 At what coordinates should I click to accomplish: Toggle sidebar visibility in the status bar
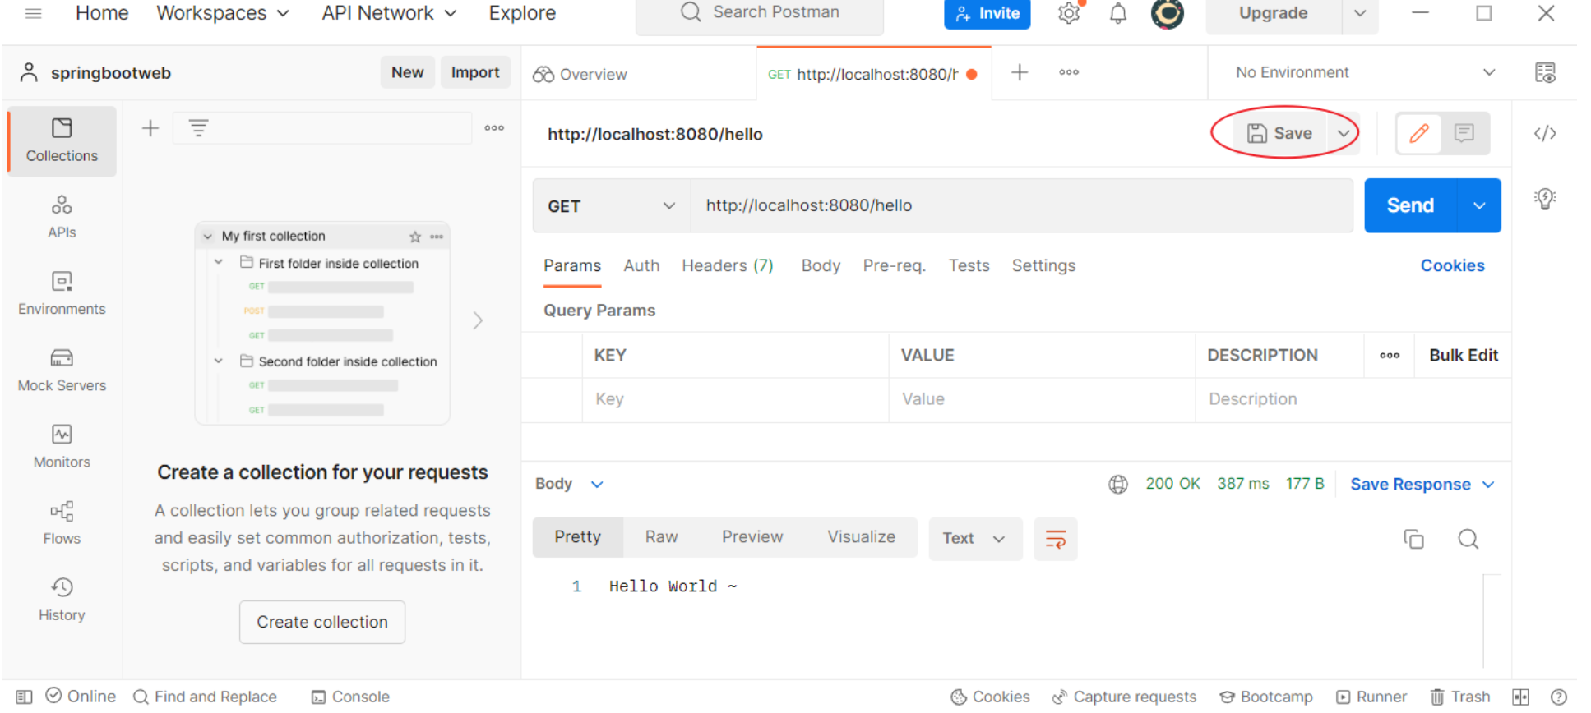coord(24,697)
